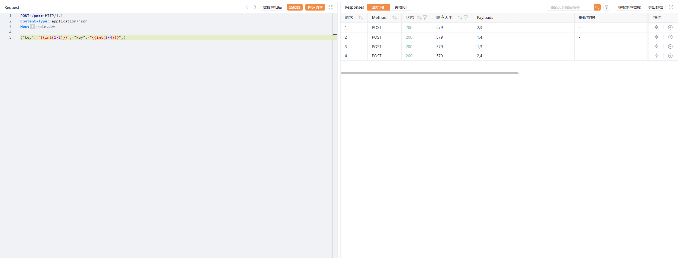
Task: Click the lightning icon in row 4
Action: pyautogui.click(x=656, y=56)
